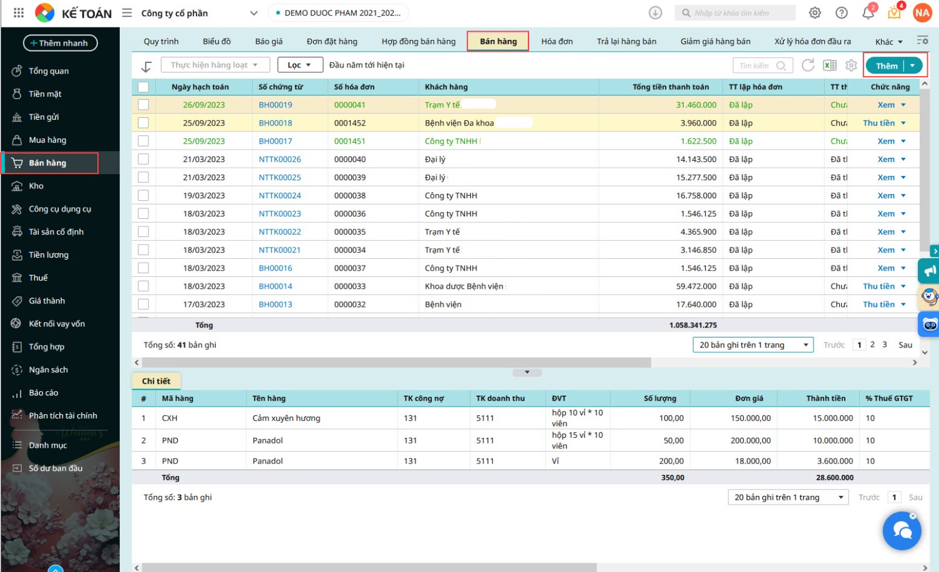939x572 pixels.
Task: Switch to the Đơn đặt hàng tab
Action: 332,41
